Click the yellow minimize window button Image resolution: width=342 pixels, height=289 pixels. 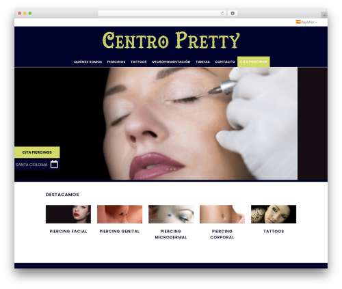point(25,13)
